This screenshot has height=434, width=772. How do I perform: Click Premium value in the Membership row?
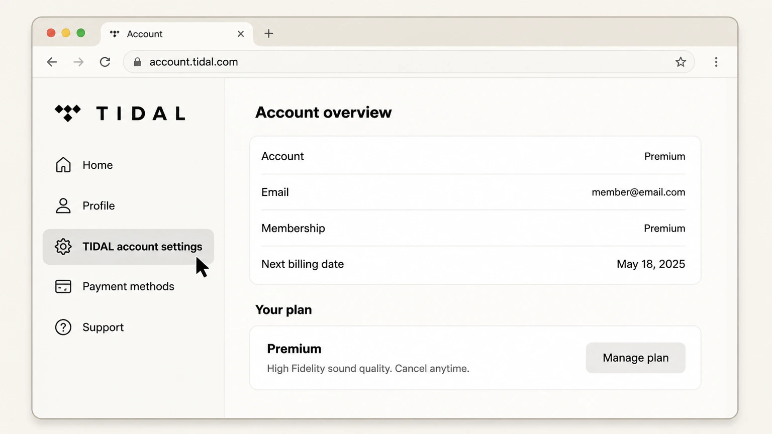tap(664, 228)
